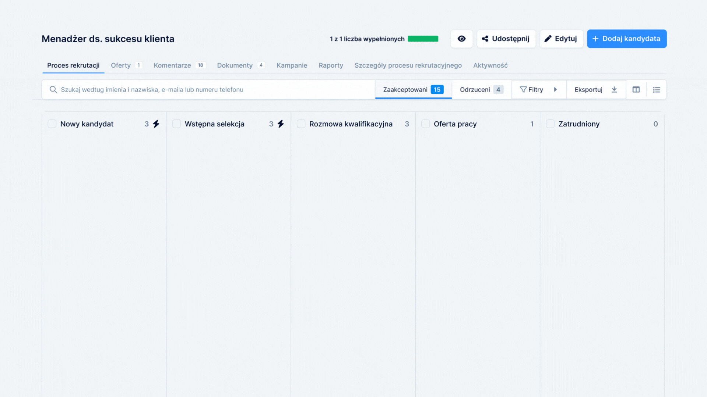This screenshot has width=707, height=397.
Task: Click the eye preview icon button
Action: pos(461,39)
